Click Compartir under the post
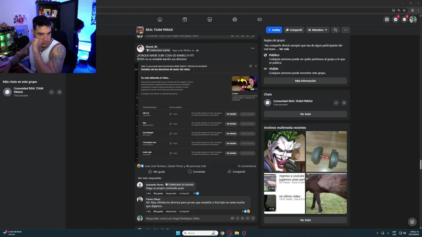 [x=236, y=172]
